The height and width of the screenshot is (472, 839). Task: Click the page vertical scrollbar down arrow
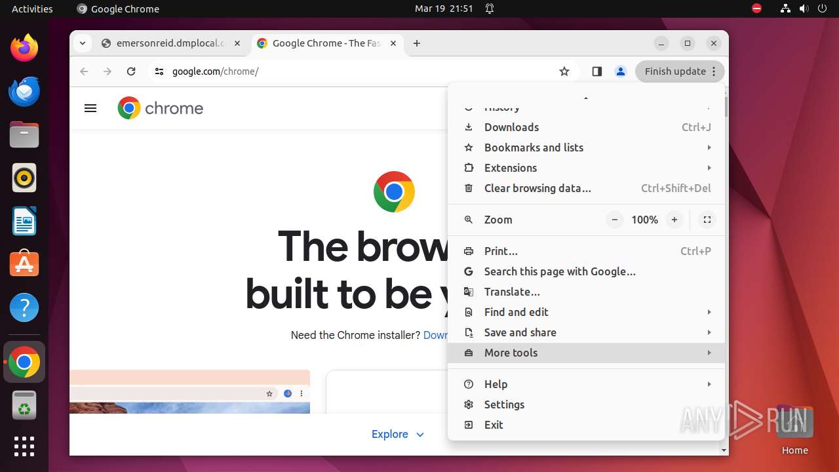(724, 450)
